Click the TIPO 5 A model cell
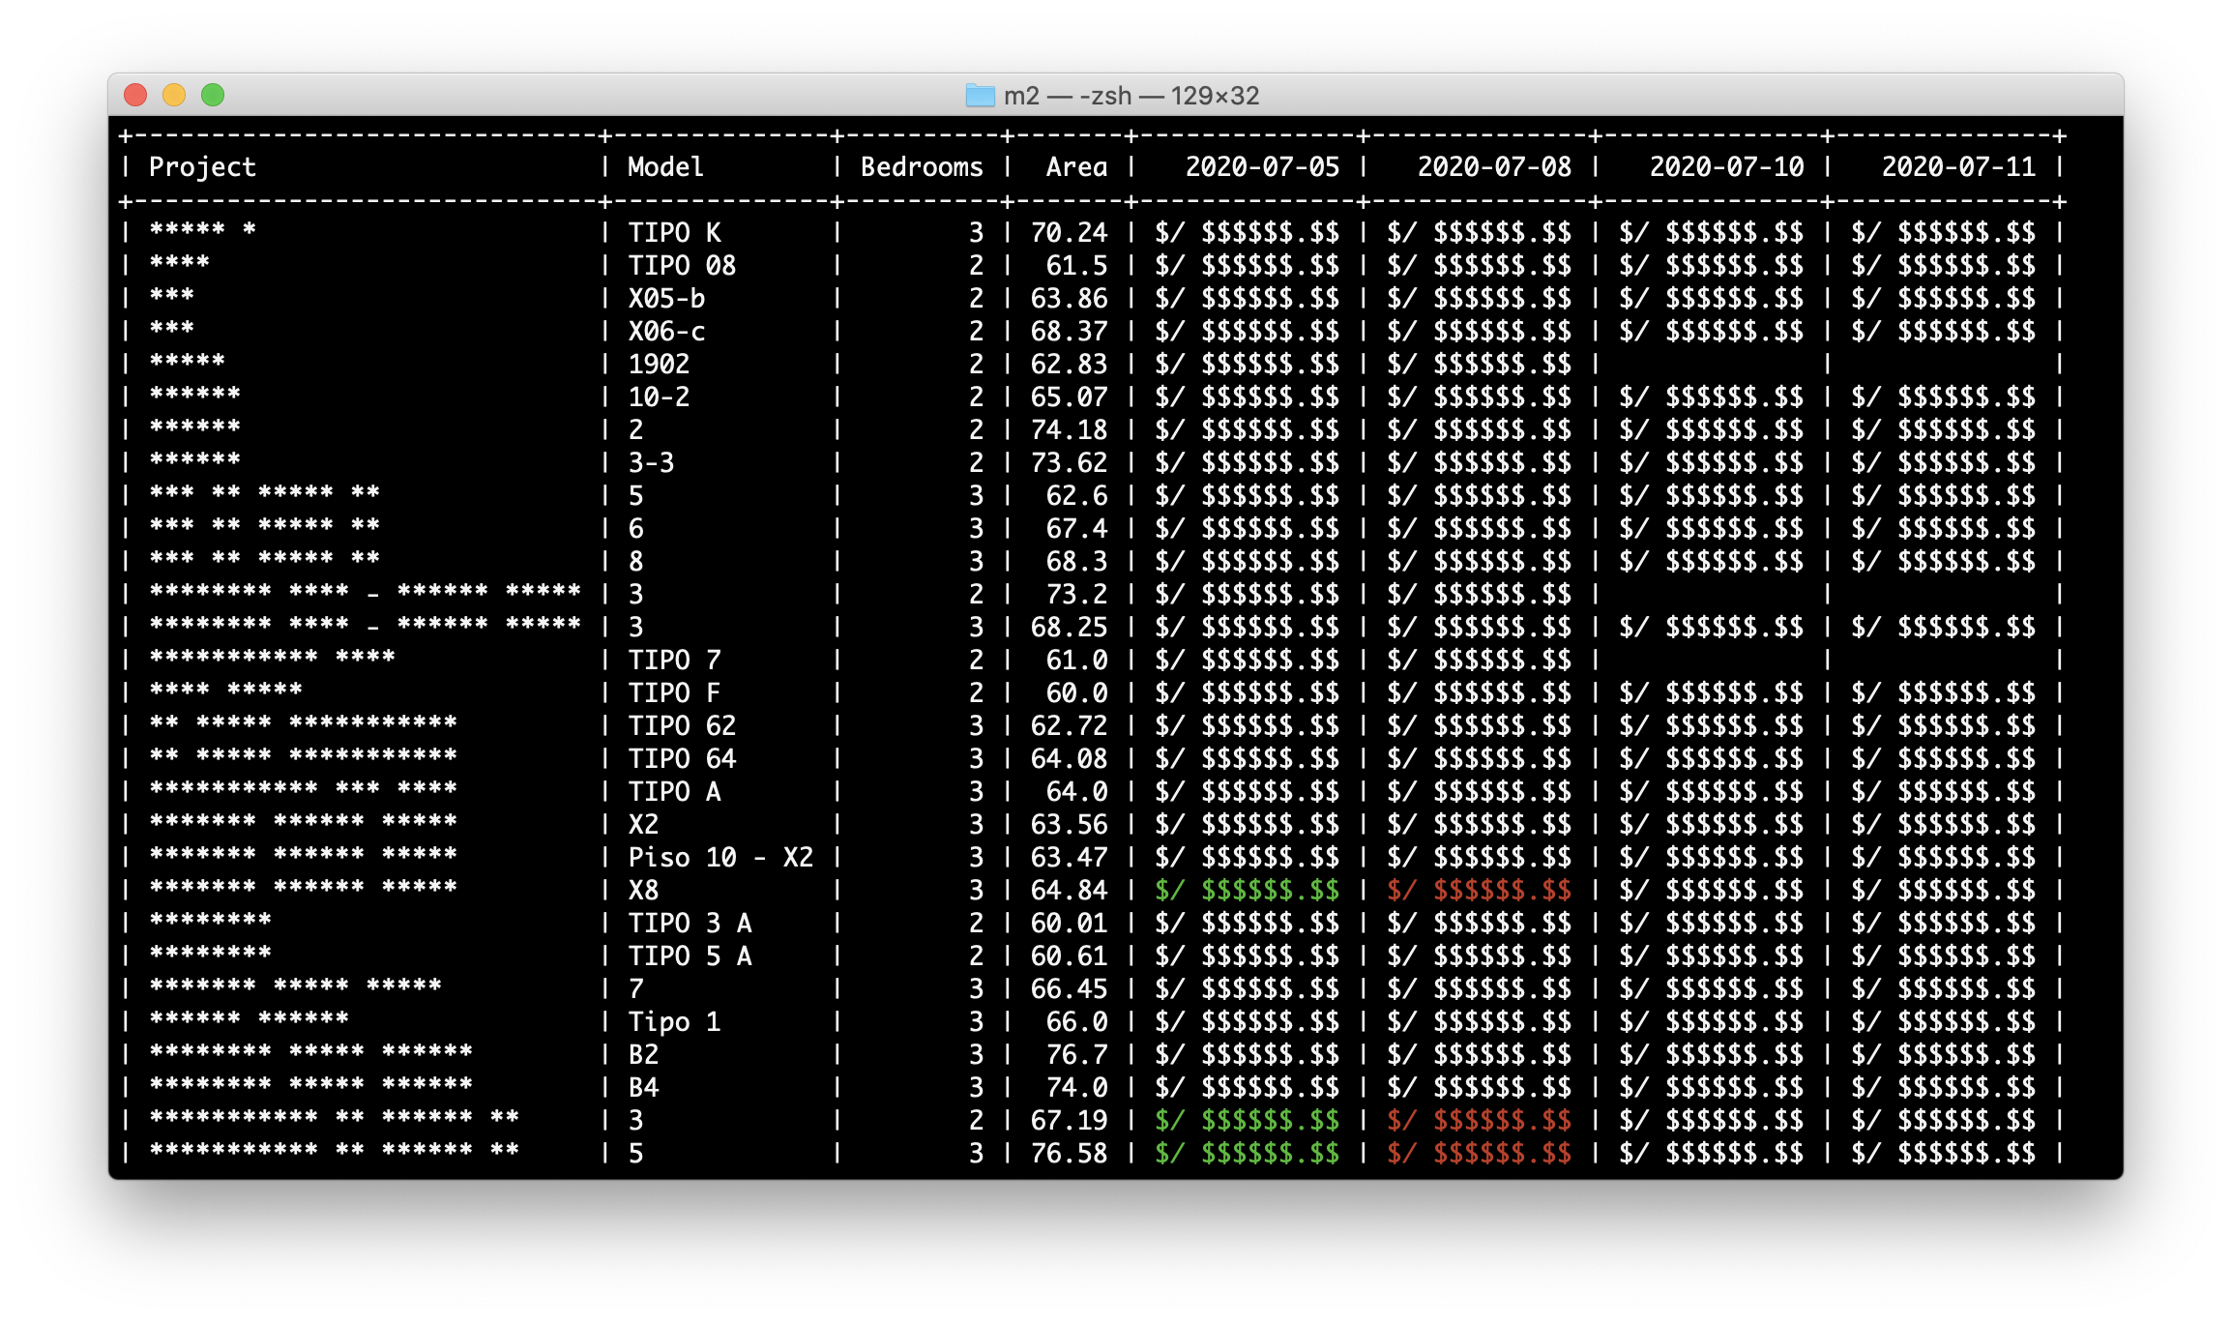2232x1323 pixels. click(690, 956)
